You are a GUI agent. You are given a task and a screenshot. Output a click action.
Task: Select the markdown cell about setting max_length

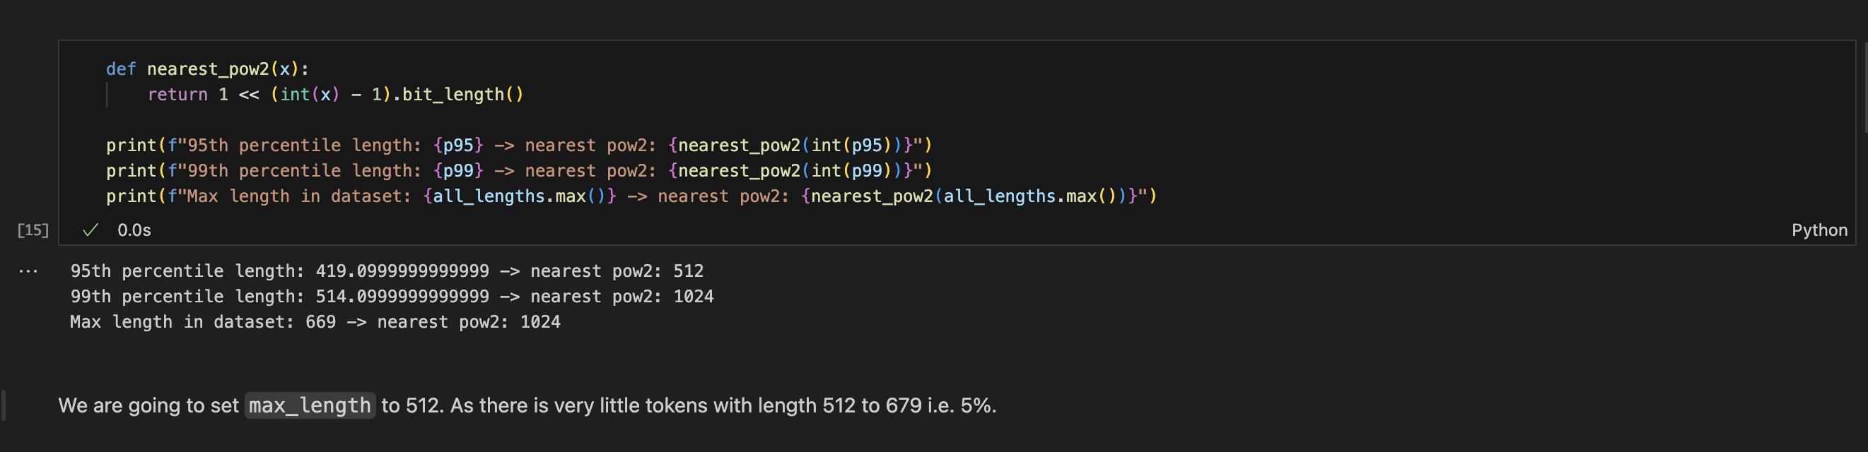[653, 405]
